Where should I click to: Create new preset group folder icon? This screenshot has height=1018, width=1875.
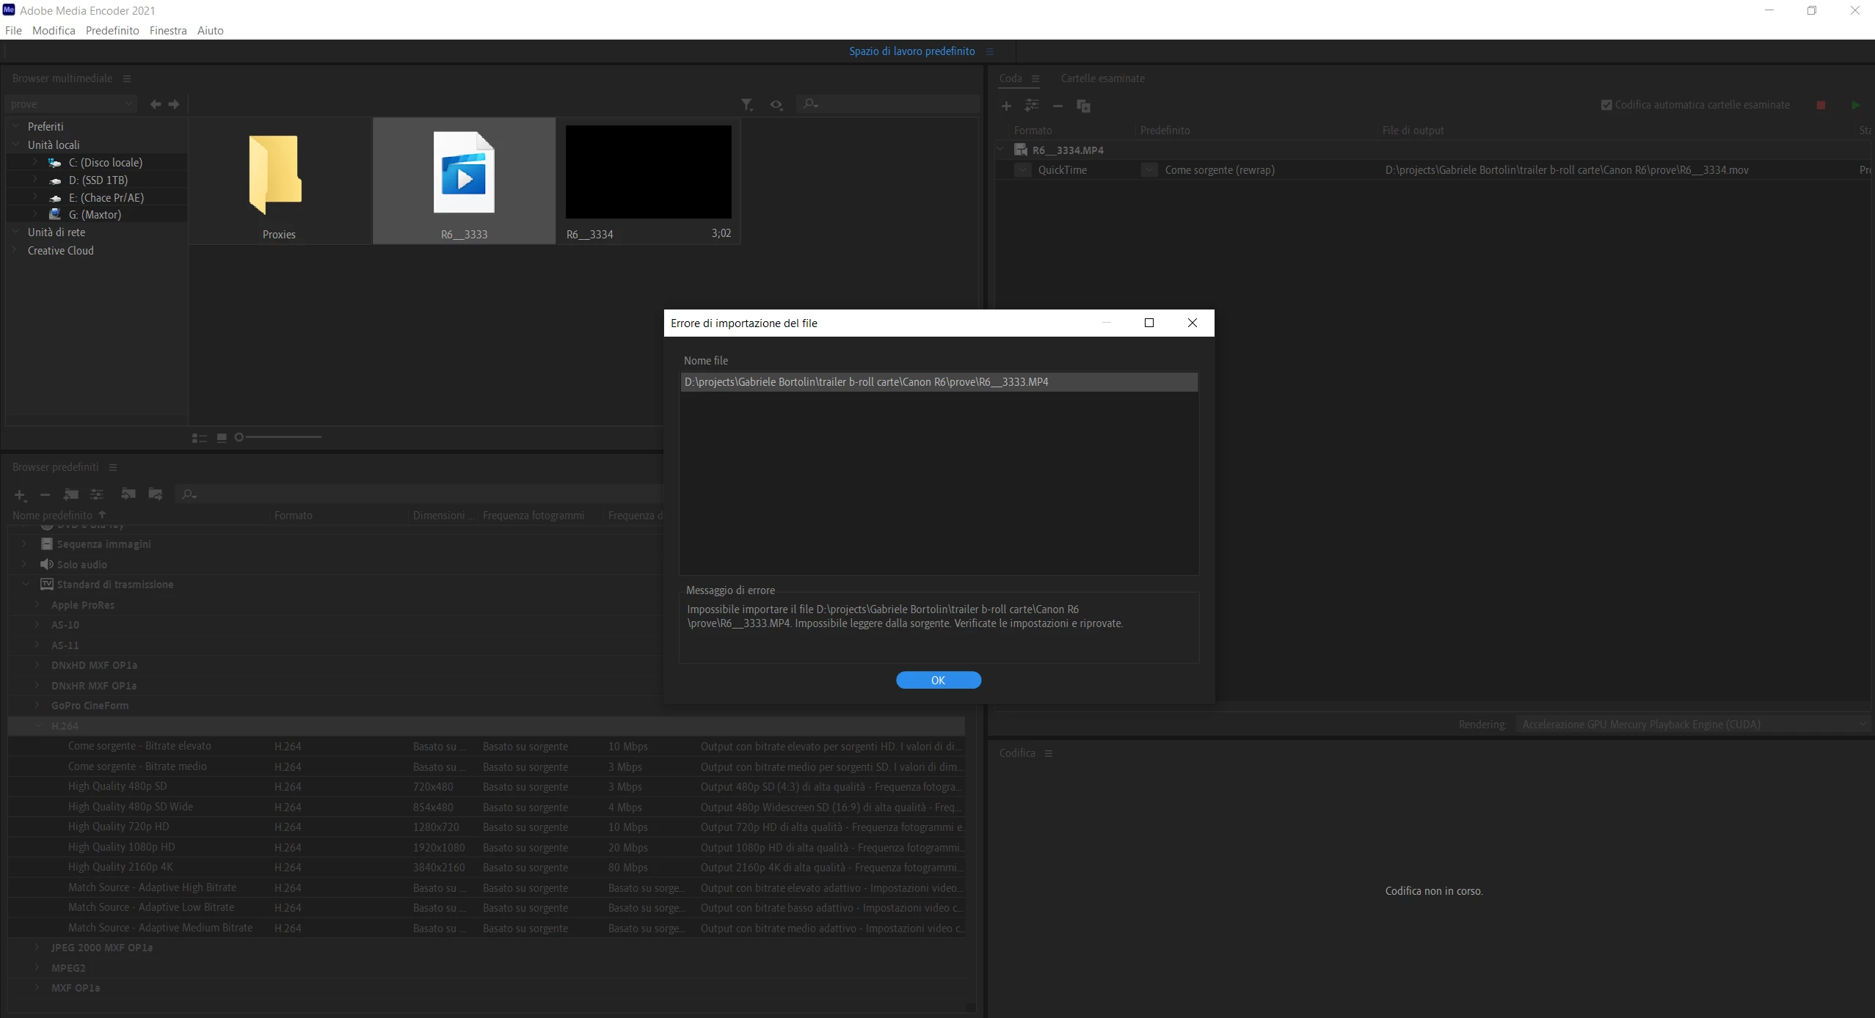(x=71, y=494)
